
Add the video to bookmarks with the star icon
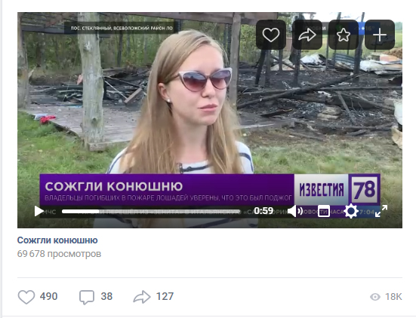coord(344,35)
